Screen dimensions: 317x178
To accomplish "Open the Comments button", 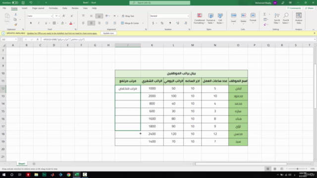I will [x=294, y=8].
